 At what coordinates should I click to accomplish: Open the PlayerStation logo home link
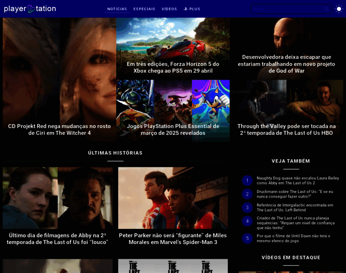click(x=30, y=9)
